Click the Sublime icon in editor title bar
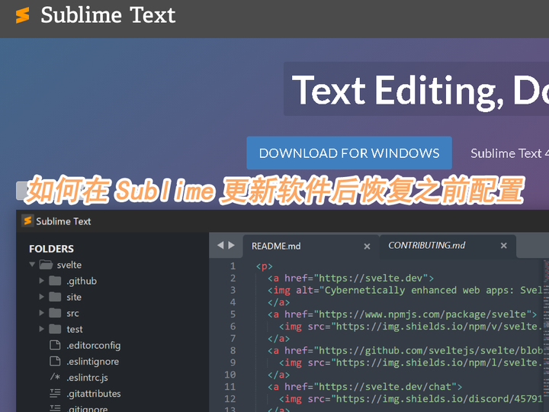 point(27,221)
